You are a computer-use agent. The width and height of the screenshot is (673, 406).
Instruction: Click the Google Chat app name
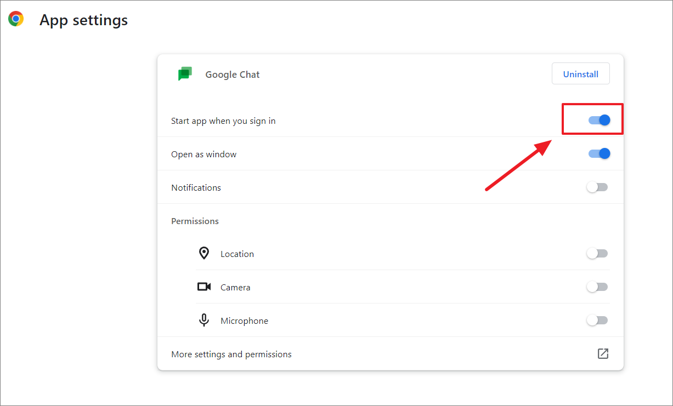[232, 74]
